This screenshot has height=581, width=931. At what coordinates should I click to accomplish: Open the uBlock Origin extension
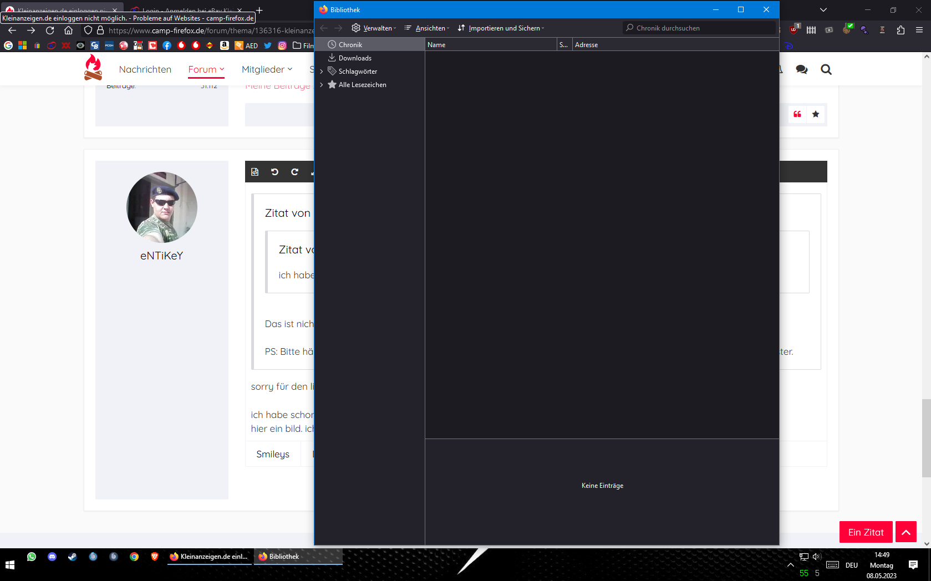click(794, 29)
